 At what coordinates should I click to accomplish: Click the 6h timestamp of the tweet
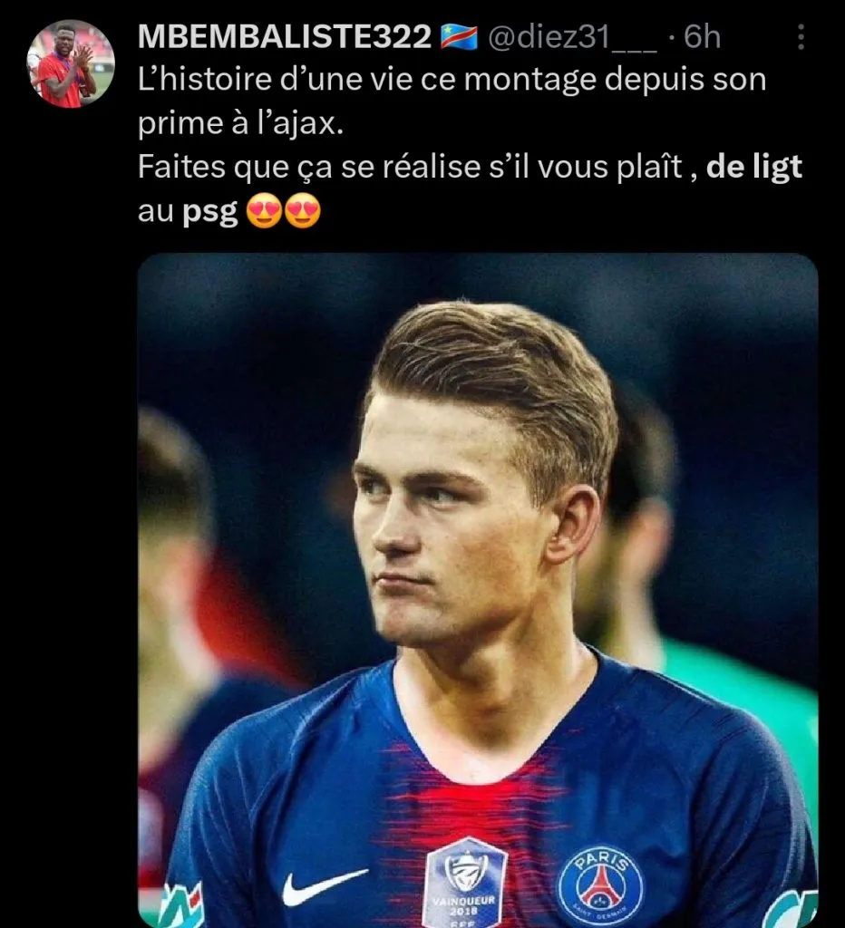(703, 38)
